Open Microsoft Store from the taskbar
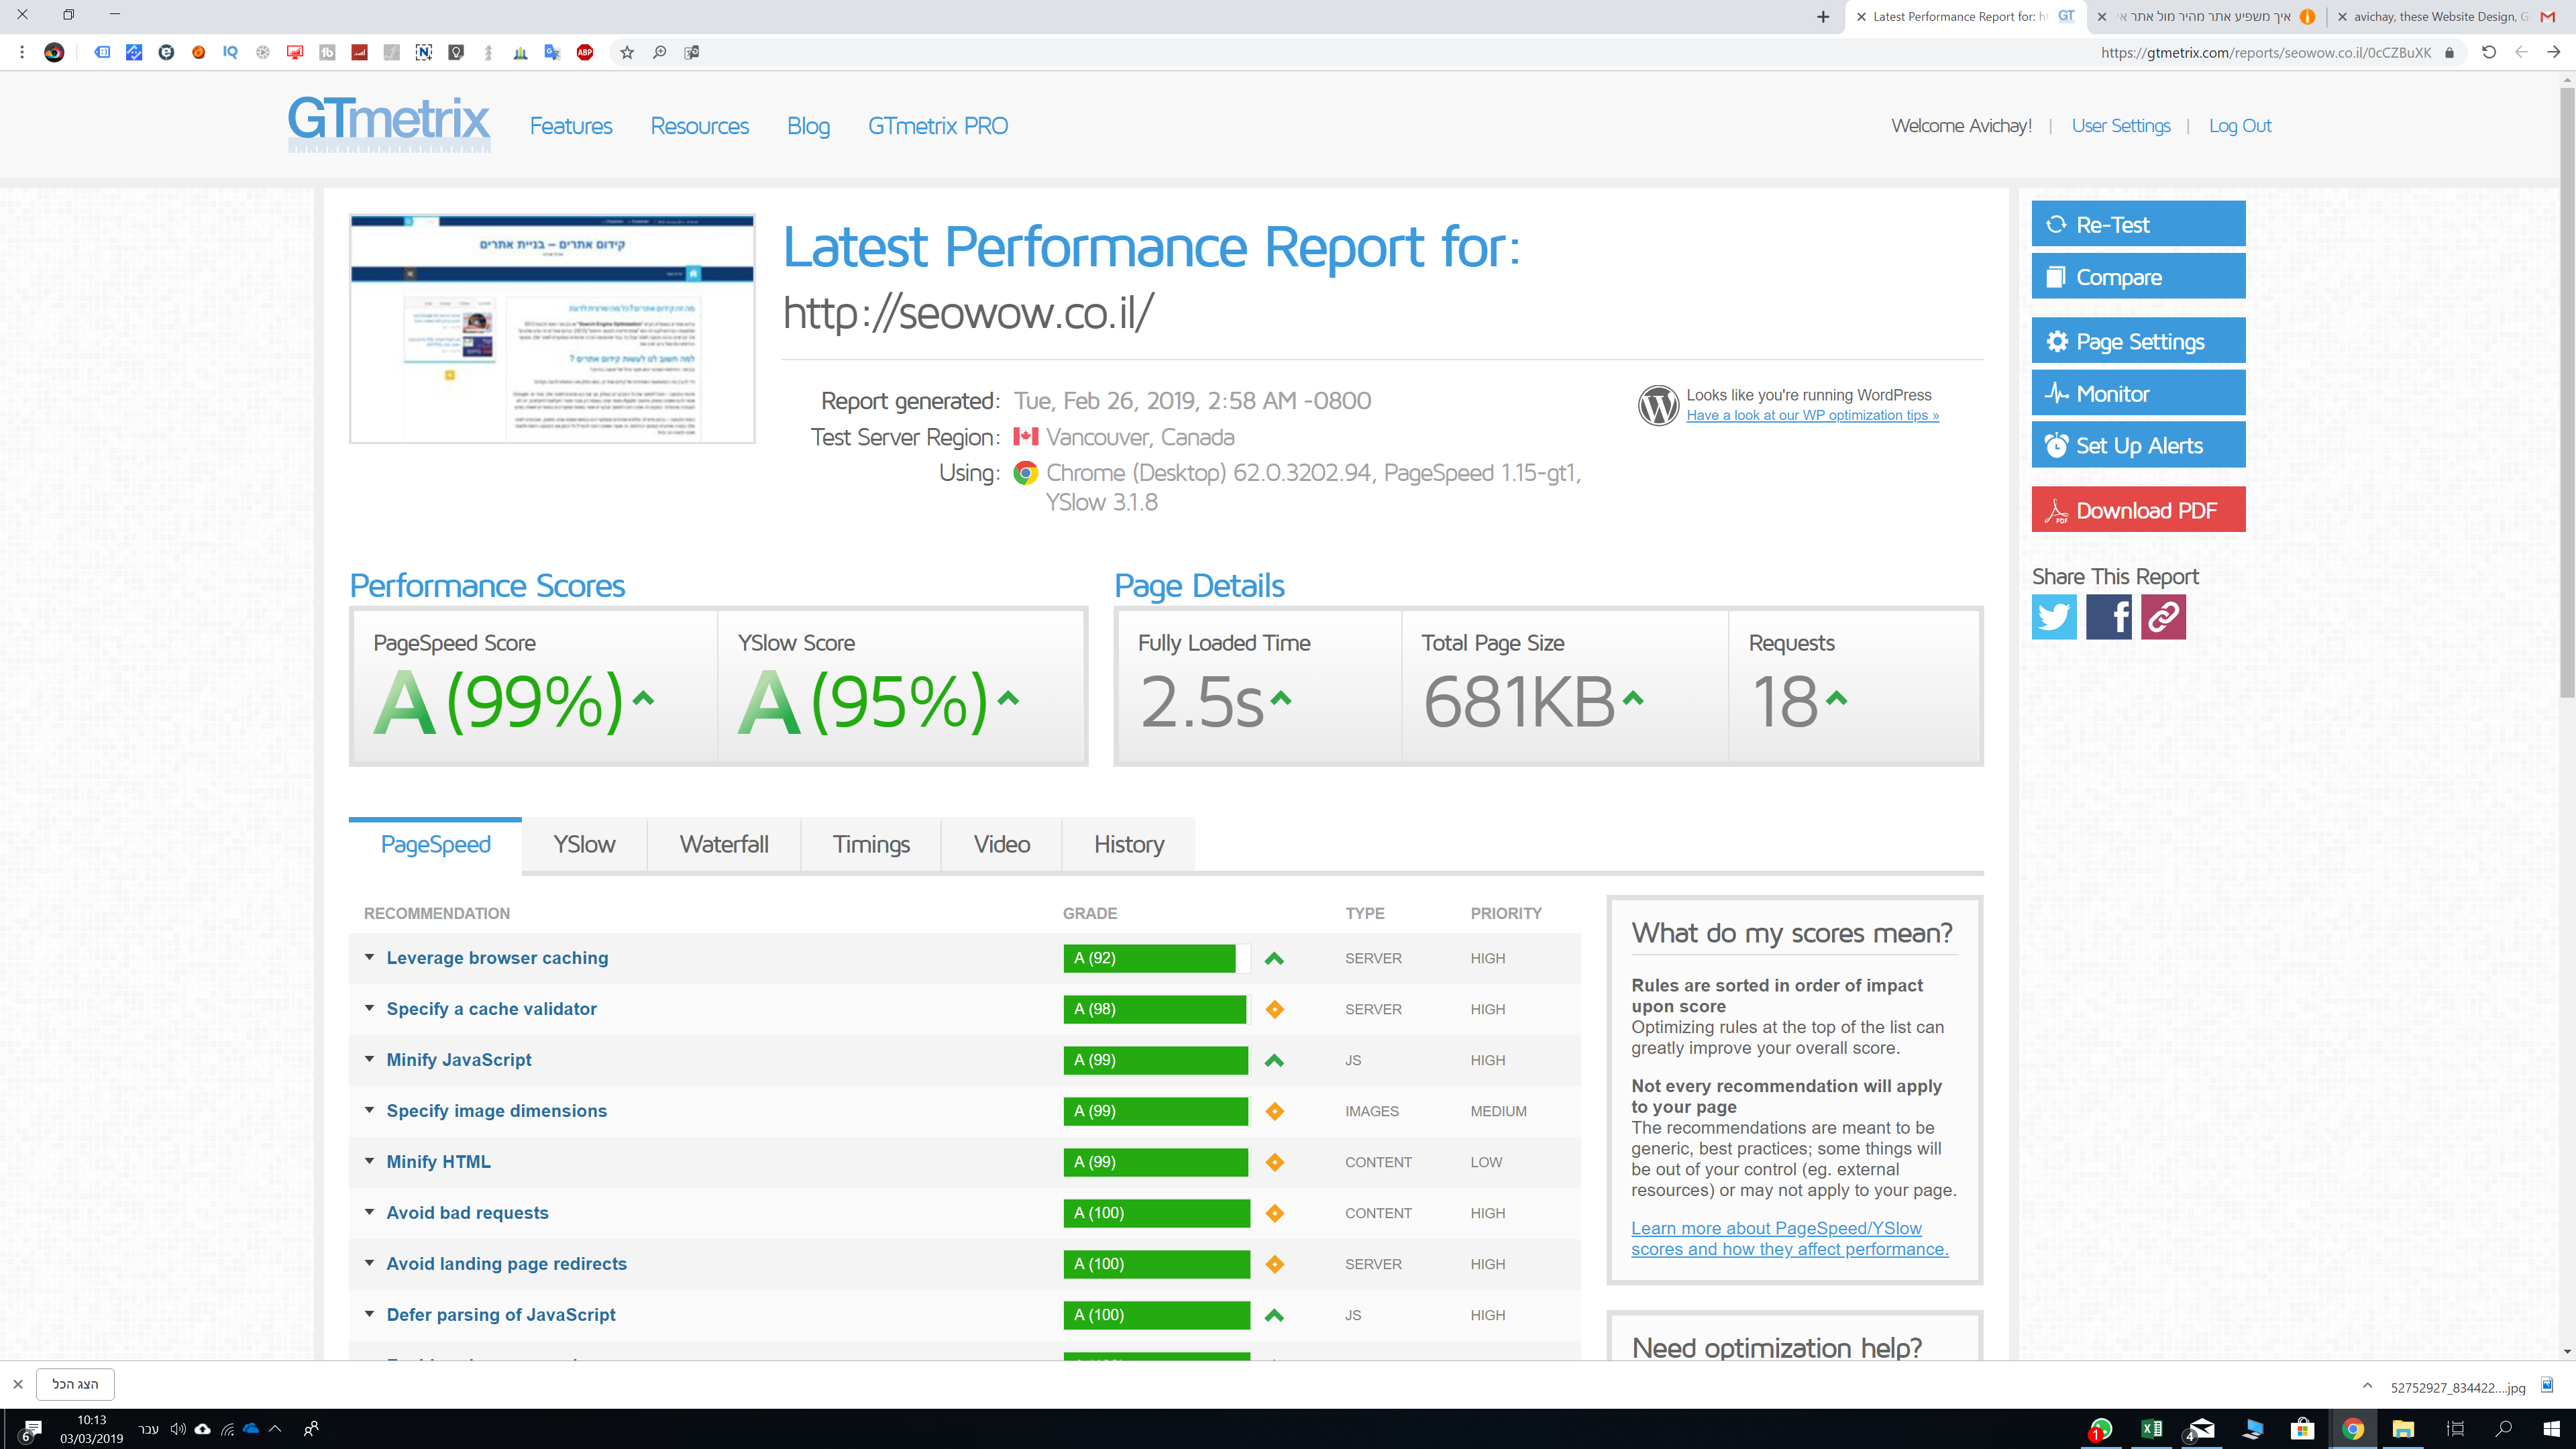2576x1449 pixels. point(2303,1429)
